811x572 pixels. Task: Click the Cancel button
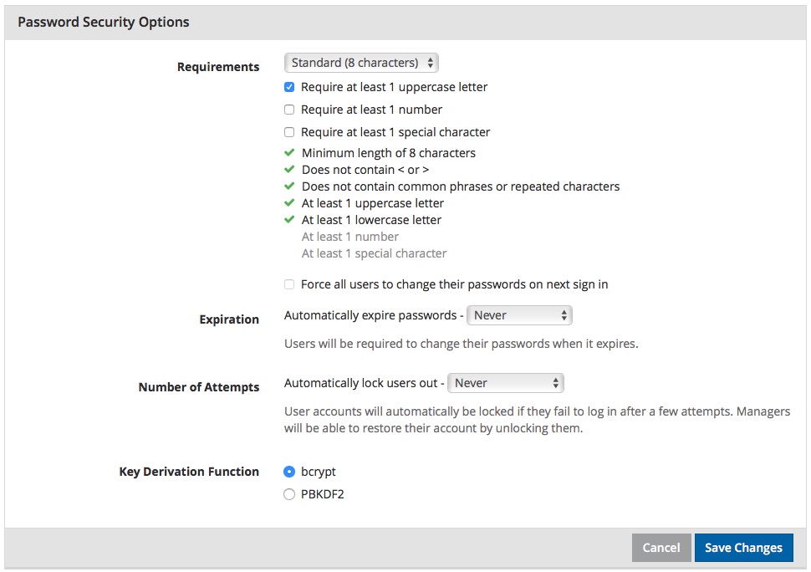pos(661,548)
